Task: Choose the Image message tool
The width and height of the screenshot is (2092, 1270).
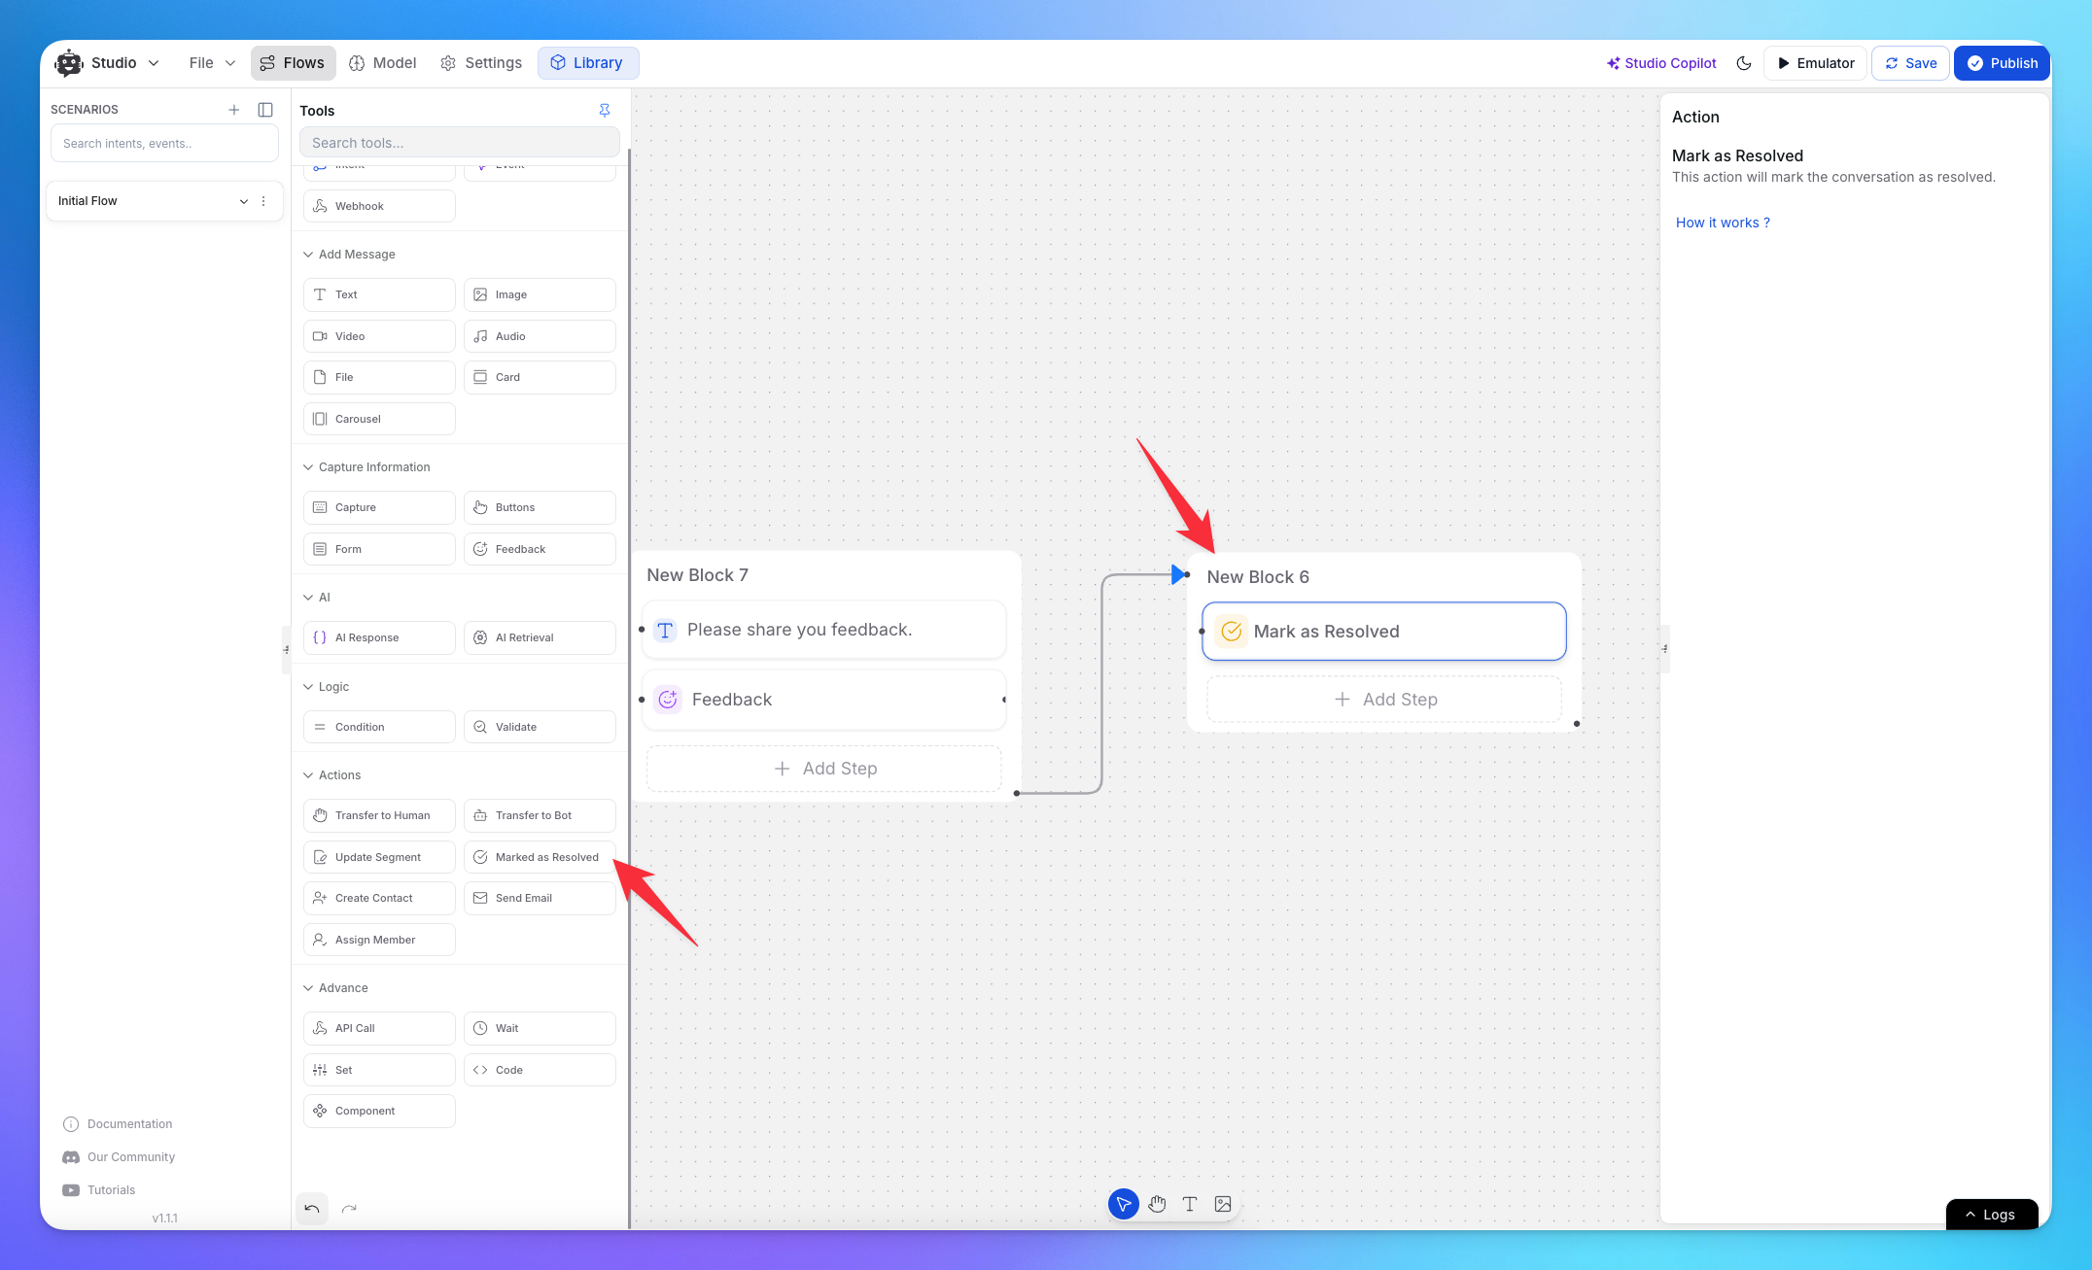Action: point(540,294)
